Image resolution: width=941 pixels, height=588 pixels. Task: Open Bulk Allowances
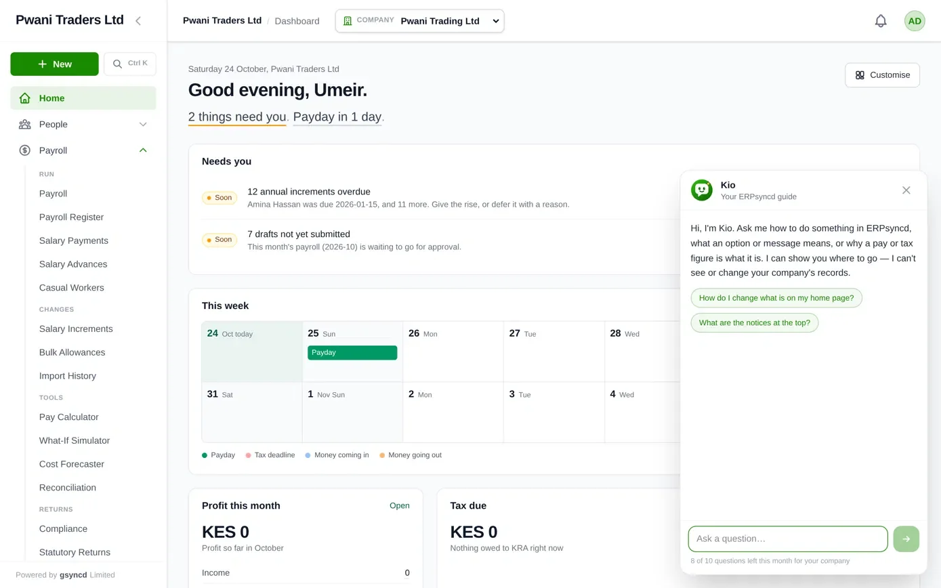click(x=72, y=353)
